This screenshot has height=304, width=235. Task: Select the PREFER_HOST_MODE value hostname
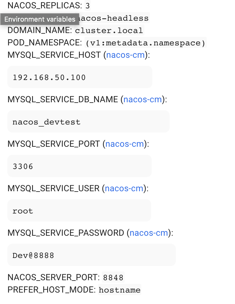(x=119, y=290)
